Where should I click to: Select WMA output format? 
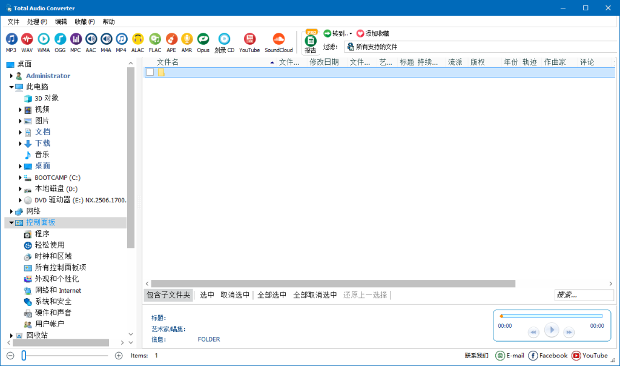(44, 42)
